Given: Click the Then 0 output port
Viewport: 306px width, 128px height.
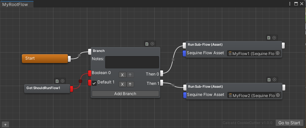Looking at the screenshot, I should click(162, 74).
